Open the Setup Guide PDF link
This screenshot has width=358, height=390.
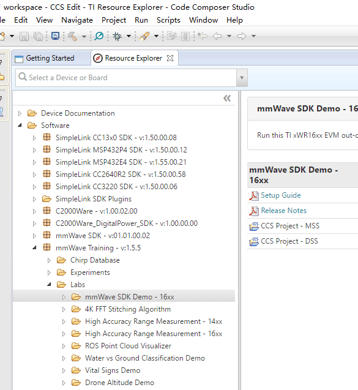pos(281,195)
